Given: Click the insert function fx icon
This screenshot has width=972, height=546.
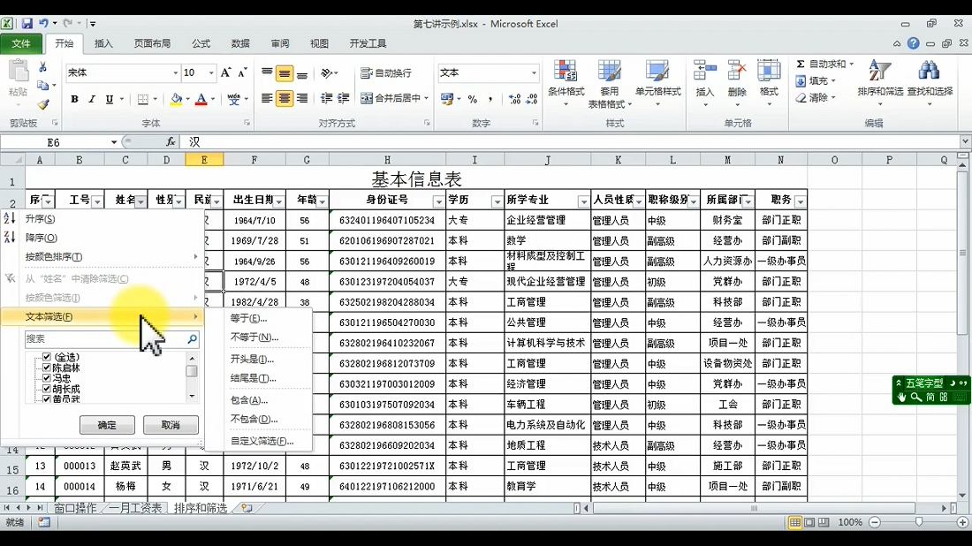Looking at the screenshot, I should pos(171,142).
